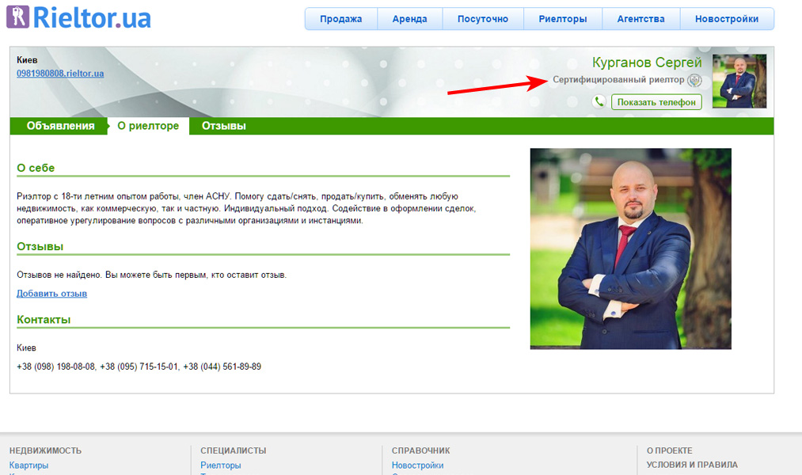This screenshot has width=802, height=475.
Task: Click the green phone icon
Action: 599,101
